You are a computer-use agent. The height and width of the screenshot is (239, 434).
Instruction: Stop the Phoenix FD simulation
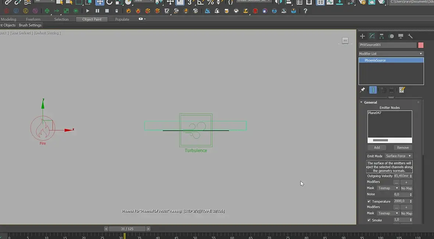pos(107,11)
